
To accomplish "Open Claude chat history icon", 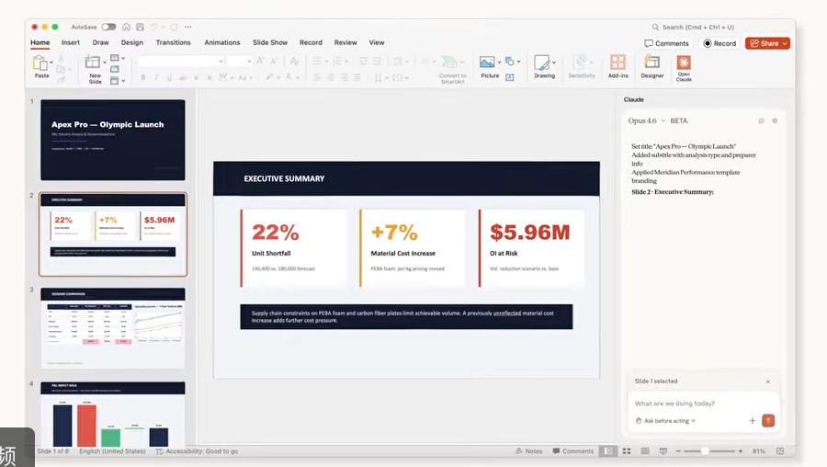I will [762, 120].
